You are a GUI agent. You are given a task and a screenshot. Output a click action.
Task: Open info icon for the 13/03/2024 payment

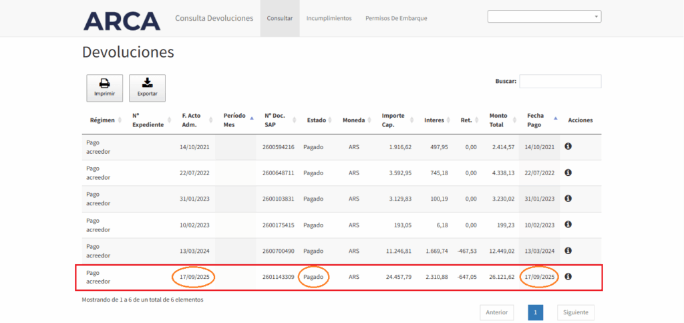(568, 251)
